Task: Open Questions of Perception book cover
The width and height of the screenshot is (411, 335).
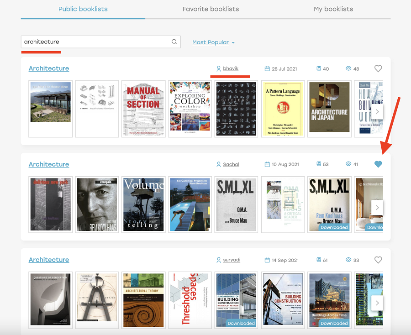Action: tap(51, 300)
